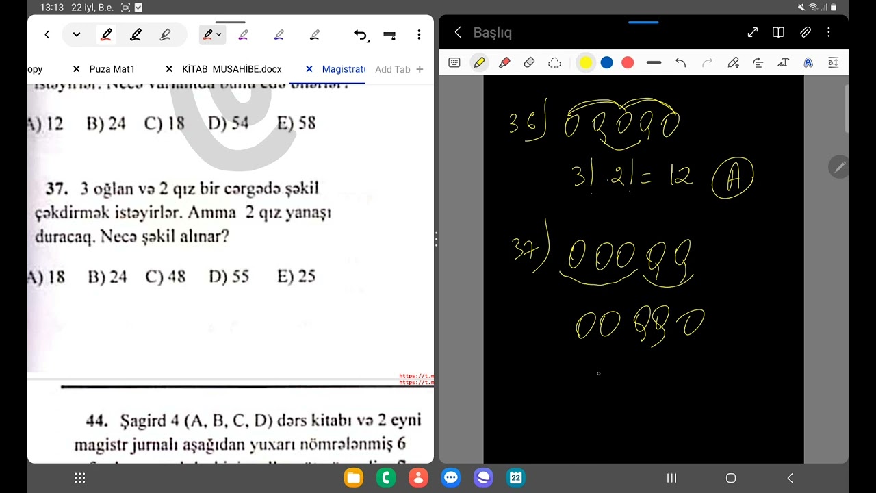Pick the red color swatch

coord(628,63)
